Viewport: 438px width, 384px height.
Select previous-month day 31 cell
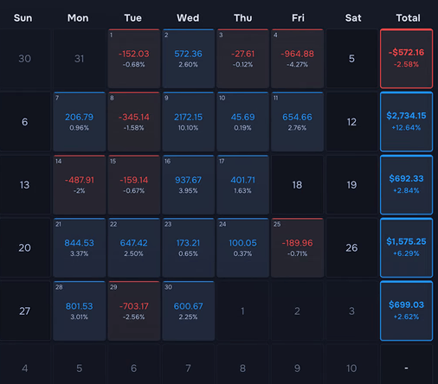coord(80,59)
